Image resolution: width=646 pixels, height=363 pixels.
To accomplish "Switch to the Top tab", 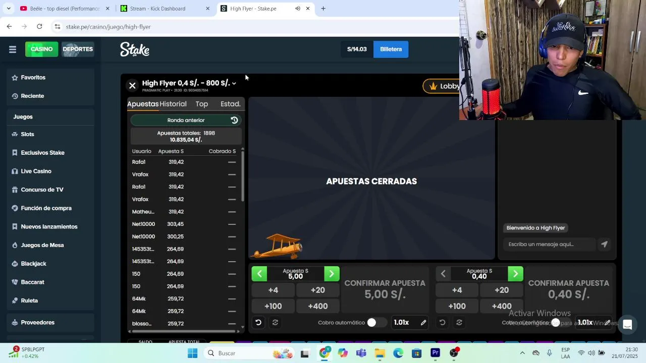I will (x=202, y=104).
